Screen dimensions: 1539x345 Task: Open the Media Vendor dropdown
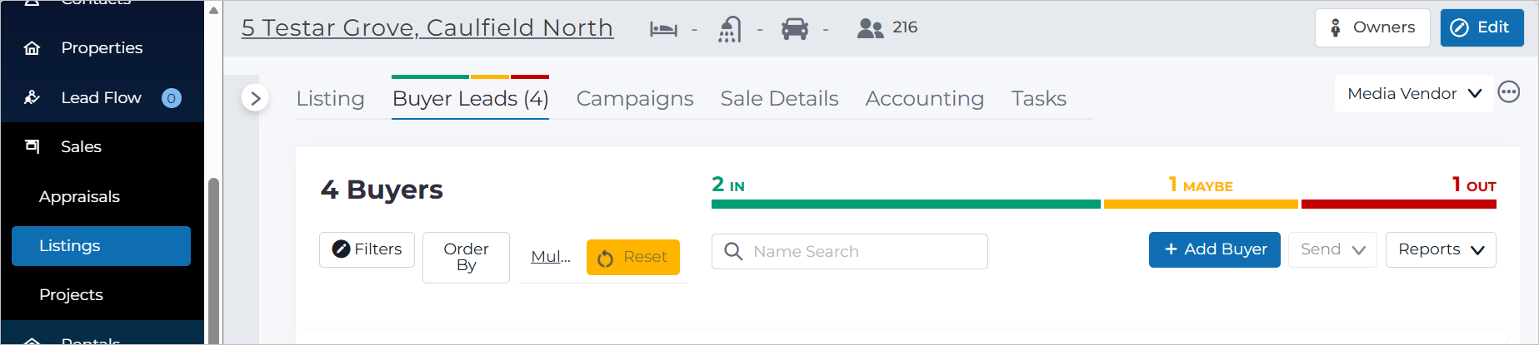(x=1414, y=94)
